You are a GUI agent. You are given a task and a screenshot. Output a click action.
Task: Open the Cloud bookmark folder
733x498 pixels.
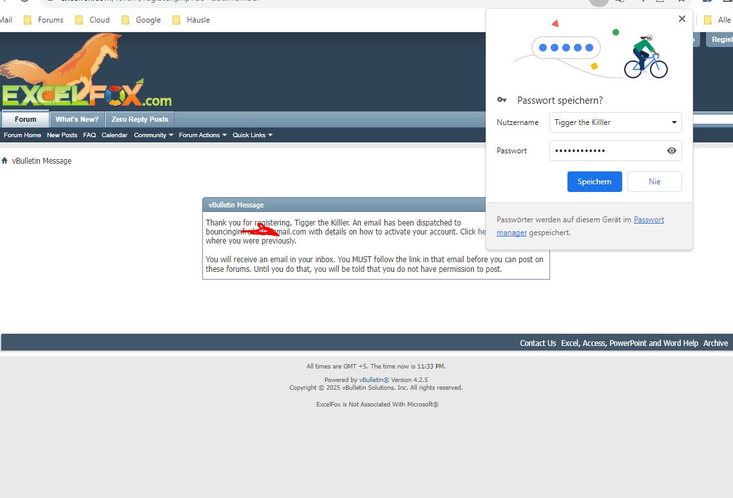point(93,19)
